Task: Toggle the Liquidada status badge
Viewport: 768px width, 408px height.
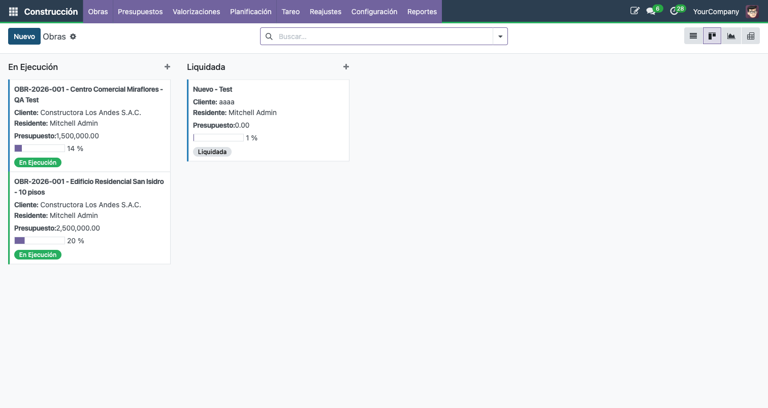Action: (212, 152)
